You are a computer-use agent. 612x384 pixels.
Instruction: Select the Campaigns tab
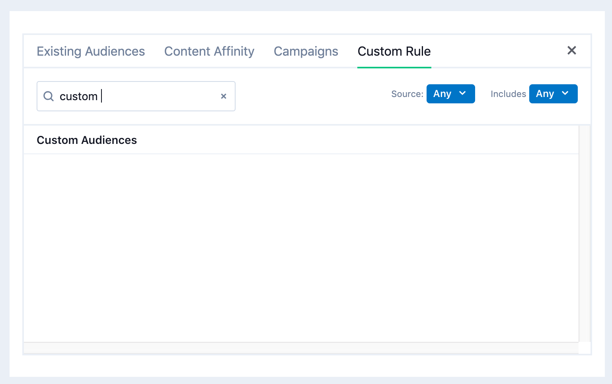(x=306, y=51)
